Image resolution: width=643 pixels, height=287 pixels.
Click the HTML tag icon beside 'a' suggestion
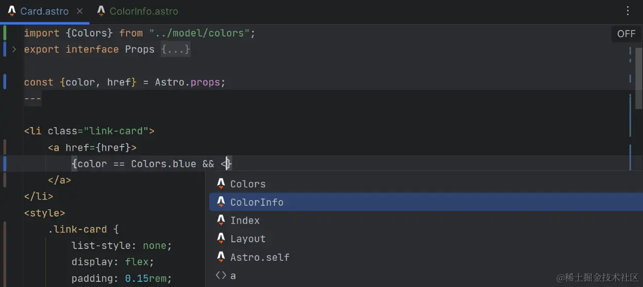[x=221, y=275]
